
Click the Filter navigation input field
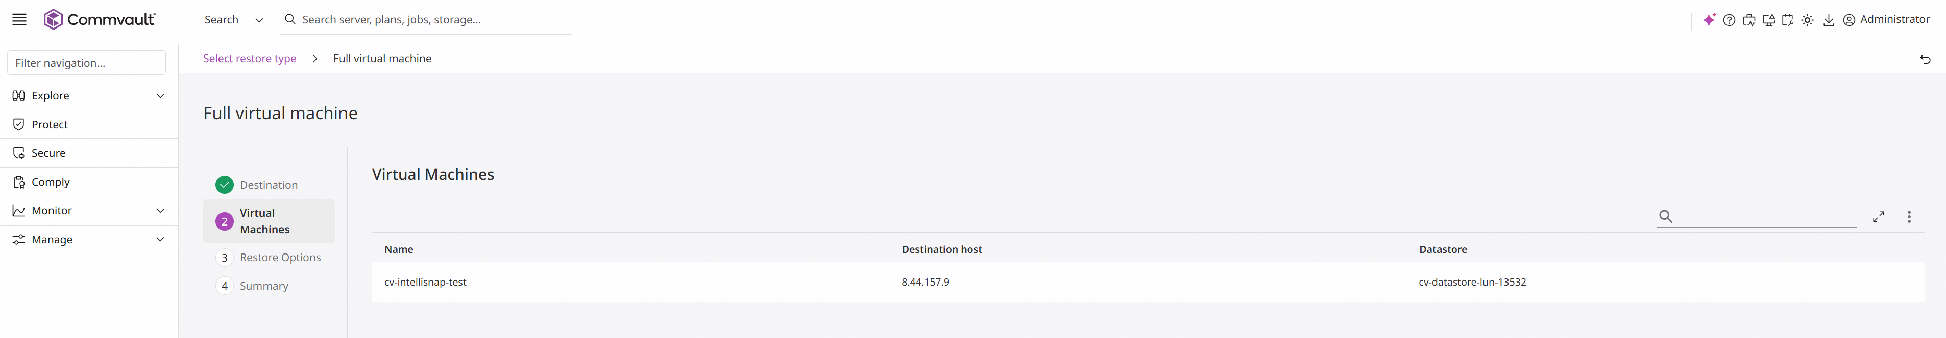pos(86,63)
